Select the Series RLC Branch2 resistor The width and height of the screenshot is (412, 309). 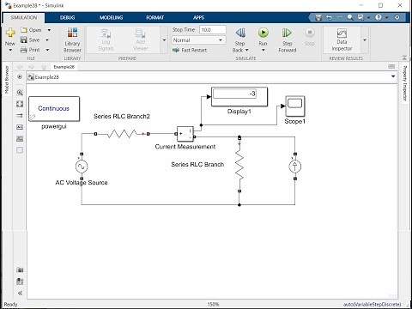click(x=122, y=134)
